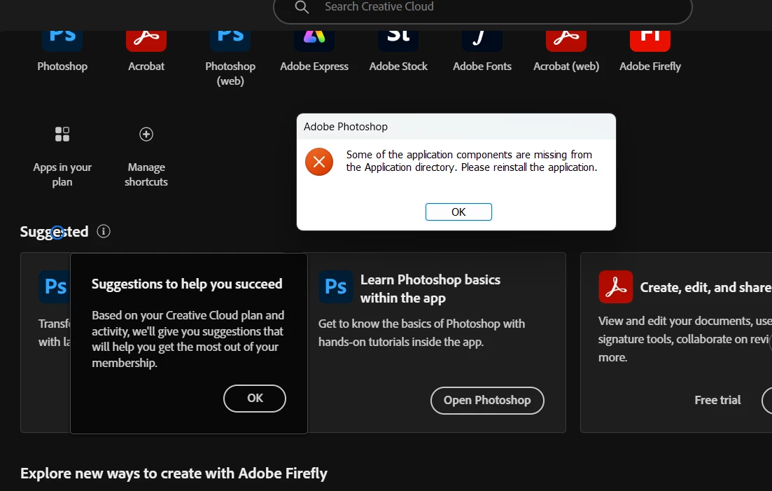Click the Photoshop label under first icon

[62, 66]
